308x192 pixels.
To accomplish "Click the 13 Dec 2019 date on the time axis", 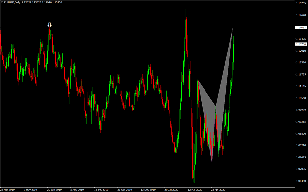I will 148,190.
